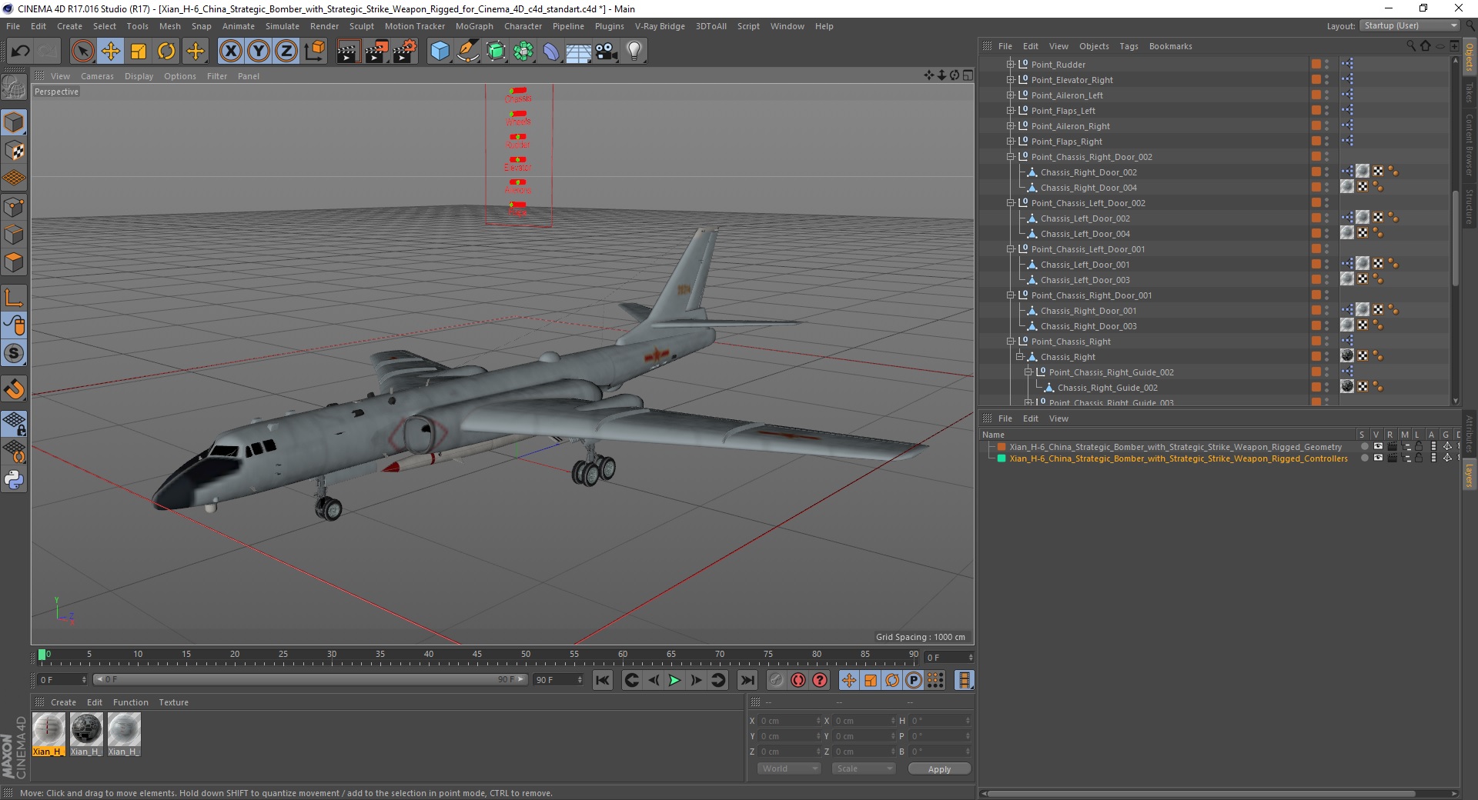This screenshot has height=800, width=1478.
Task: Open the V-Ray Bridge menu
Action: coord(660,26)
